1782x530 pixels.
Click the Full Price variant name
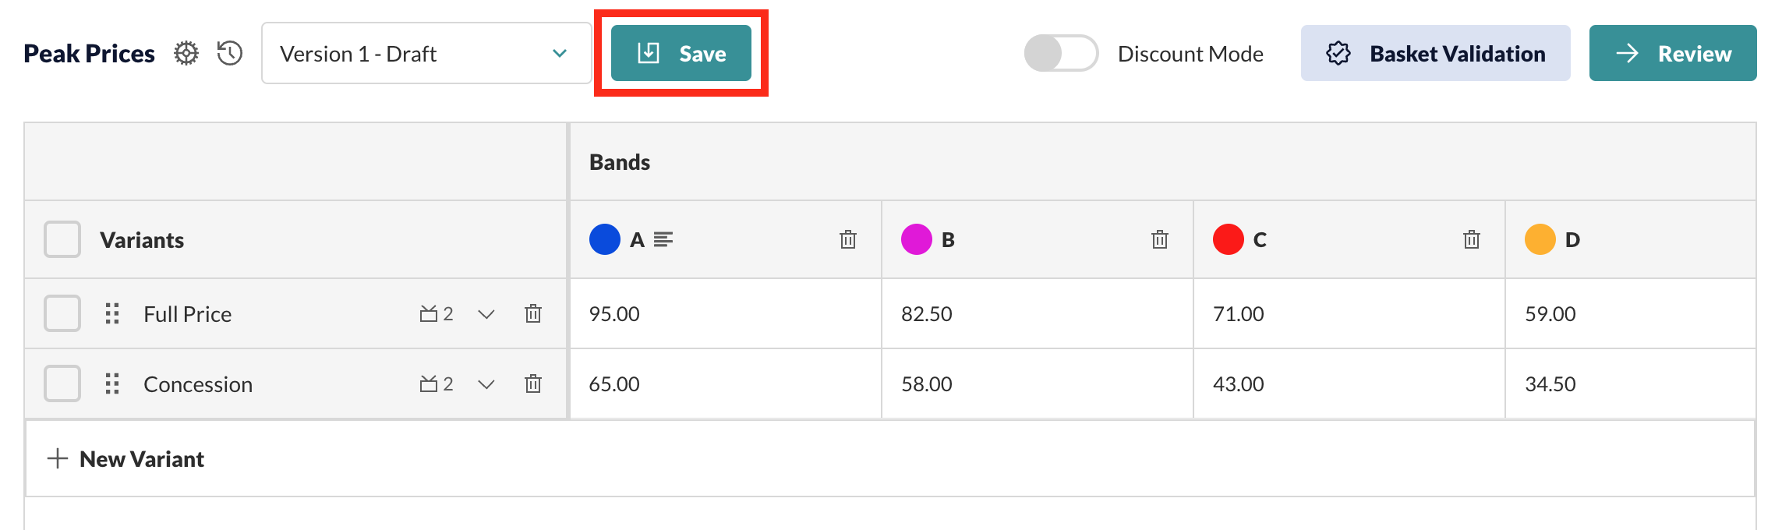[188, 313]
